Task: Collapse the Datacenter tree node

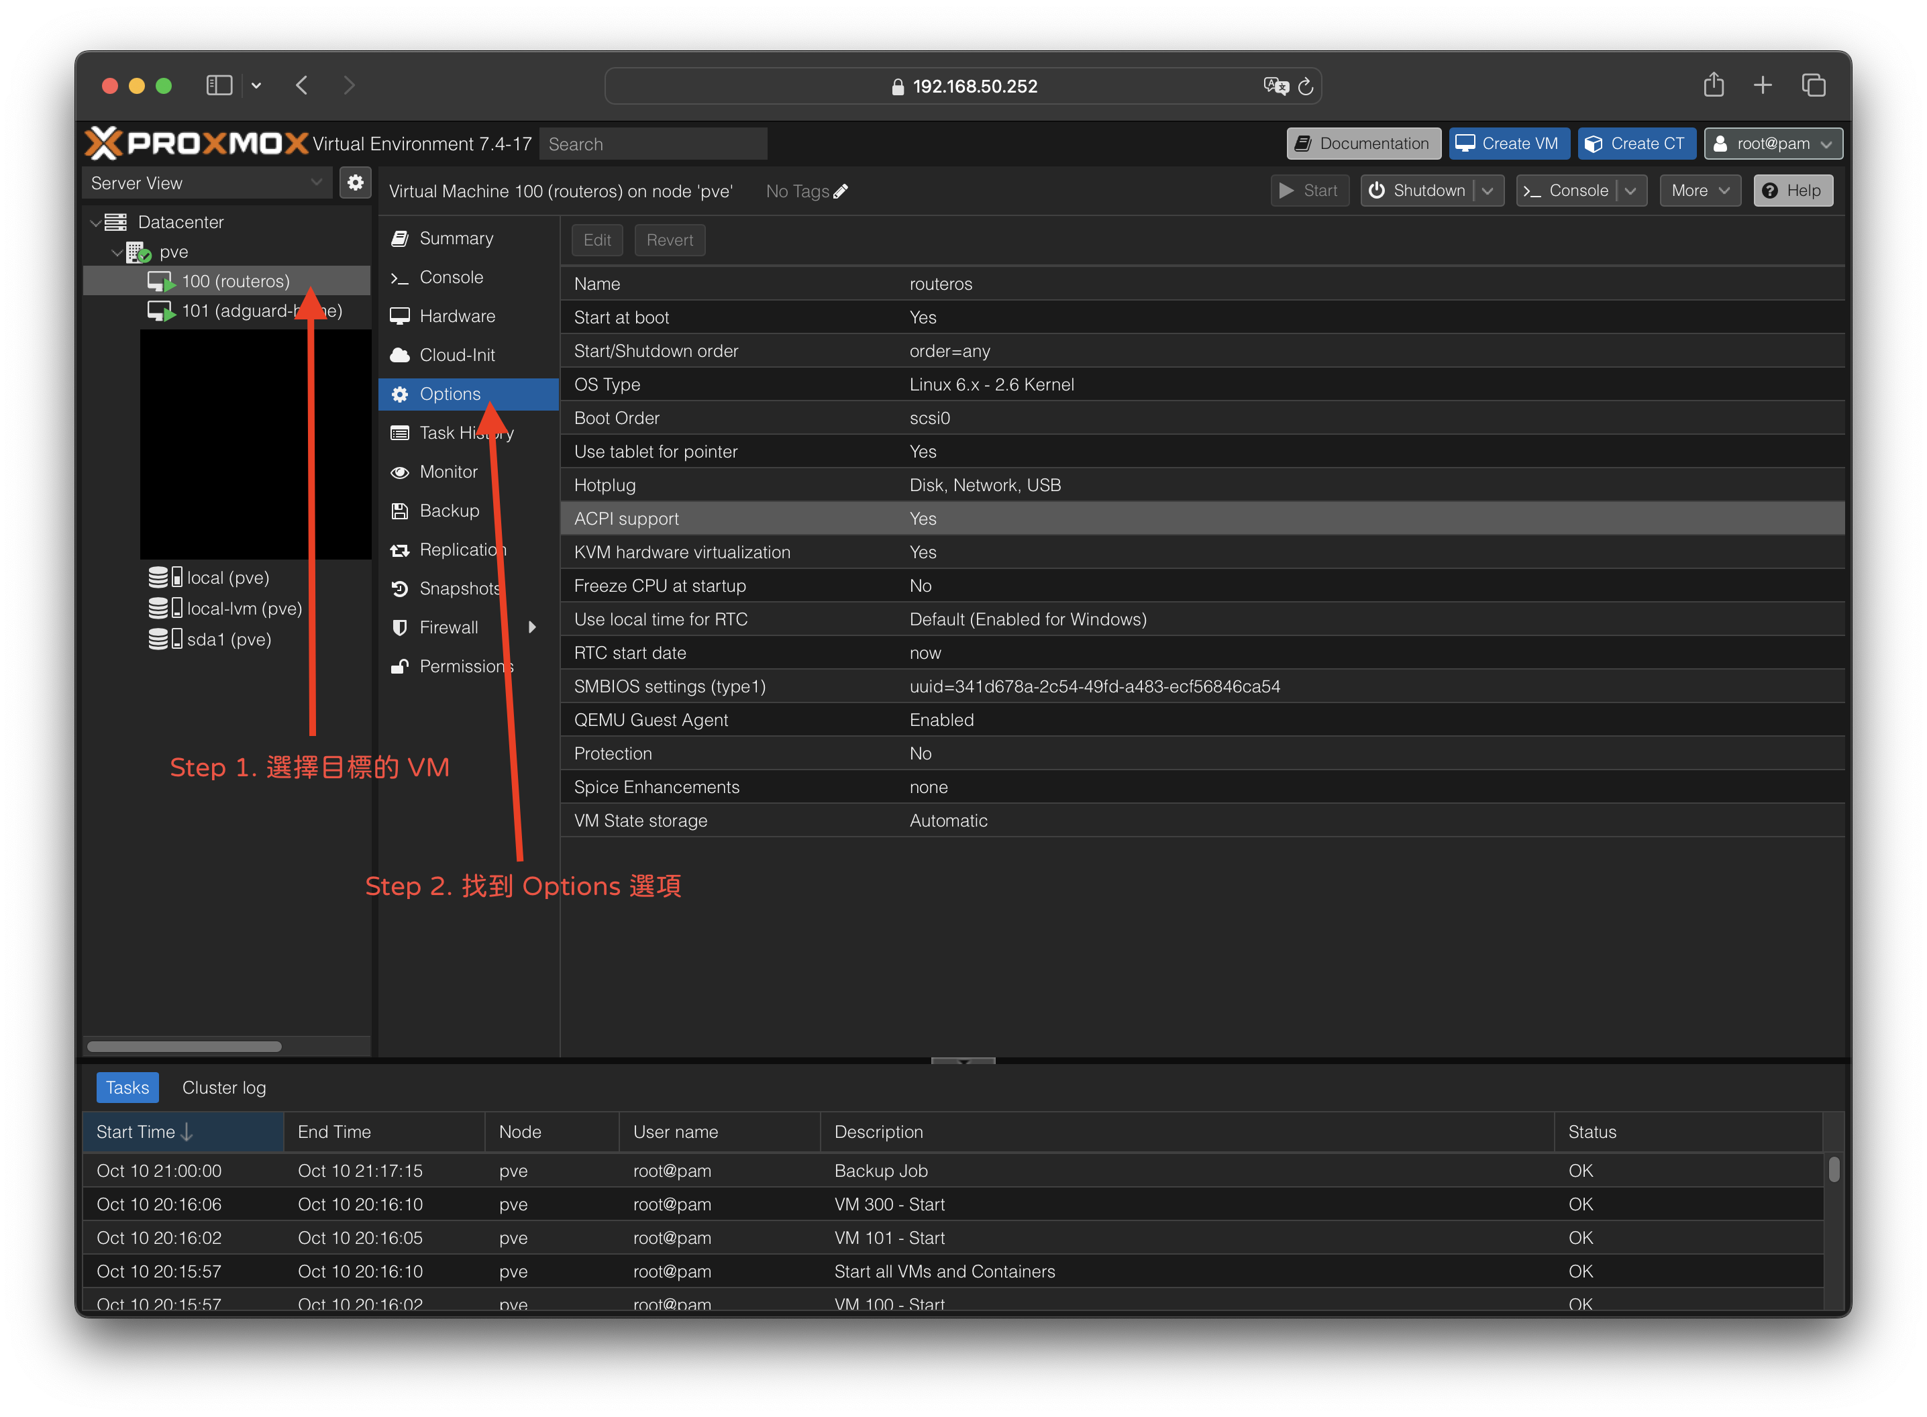Action: pos(96,223)
